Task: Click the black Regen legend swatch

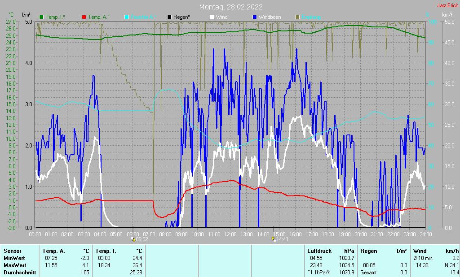Action: click(x=169, y=17)
